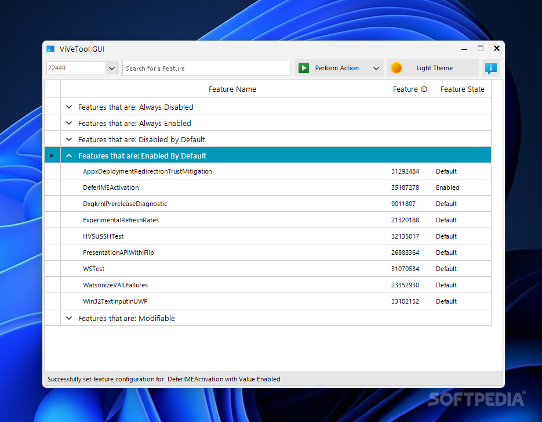
Task: Click feature ID 32135017
Action: click(405, 236)
